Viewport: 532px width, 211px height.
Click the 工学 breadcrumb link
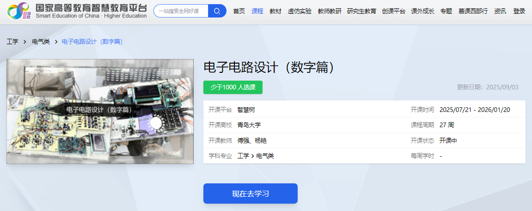(12, 42)
